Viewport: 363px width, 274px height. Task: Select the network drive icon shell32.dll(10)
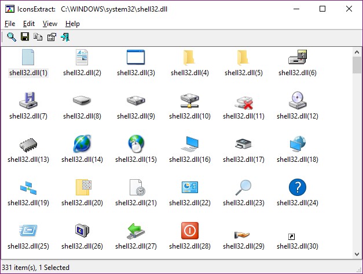point(189,101)
